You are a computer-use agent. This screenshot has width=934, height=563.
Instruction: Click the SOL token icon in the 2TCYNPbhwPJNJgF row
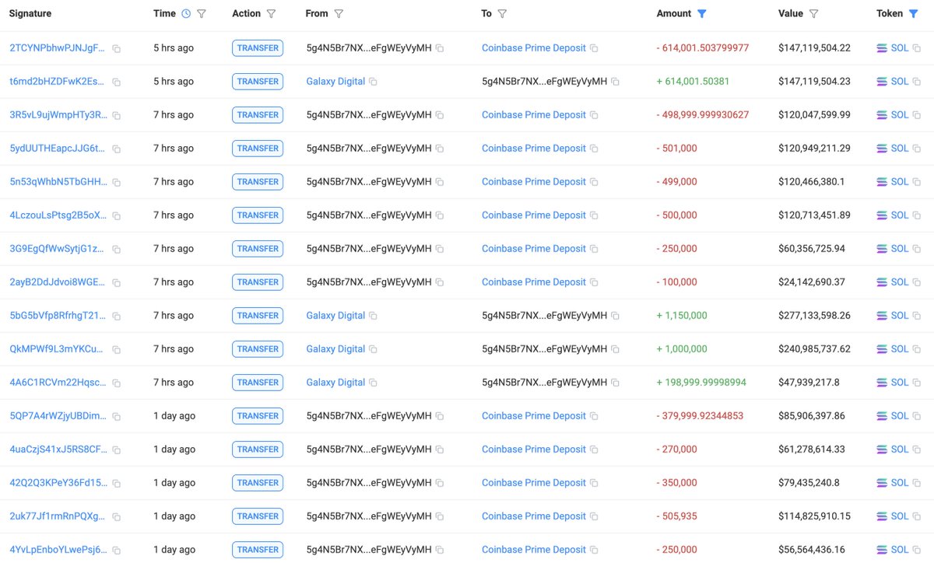coord(882,48)
